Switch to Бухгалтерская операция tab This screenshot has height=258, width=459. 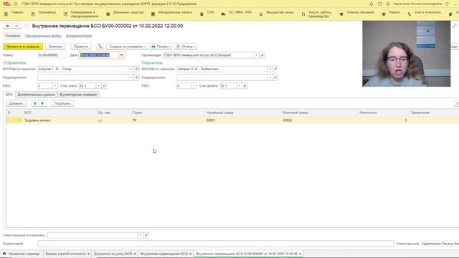[x=78, y=95]
